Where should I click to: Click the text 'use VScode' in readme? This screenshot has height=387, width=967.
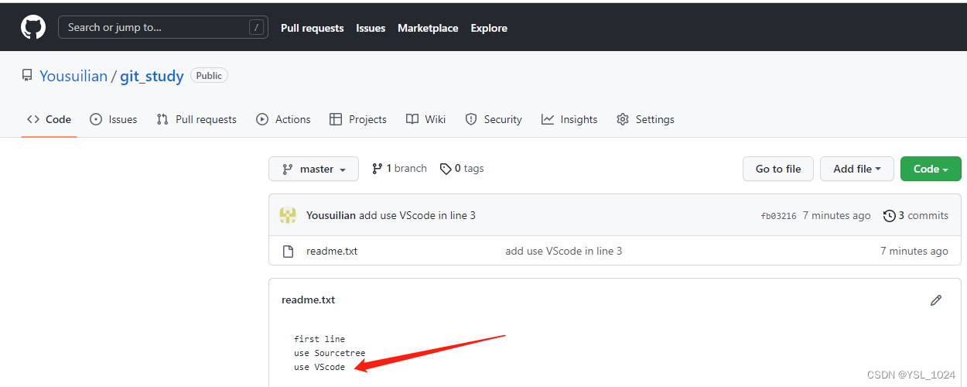tap(319, 367)
